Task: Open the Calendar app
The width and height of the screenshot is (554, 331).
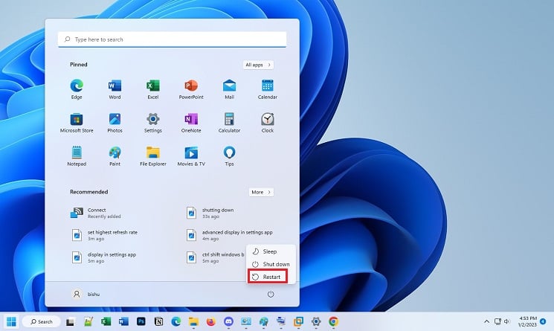Action: pos(268,89)
